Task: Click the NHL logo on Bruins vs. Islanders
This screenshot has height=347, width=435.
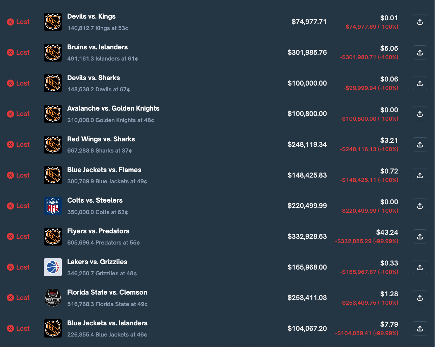Action: (x=53, y=52)
